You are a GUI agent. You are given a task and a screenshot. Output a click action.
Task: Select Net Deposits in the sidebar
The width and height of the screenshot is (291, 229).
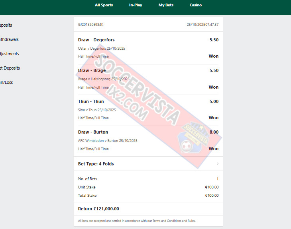pyautogui.click(x=10, y=68)
